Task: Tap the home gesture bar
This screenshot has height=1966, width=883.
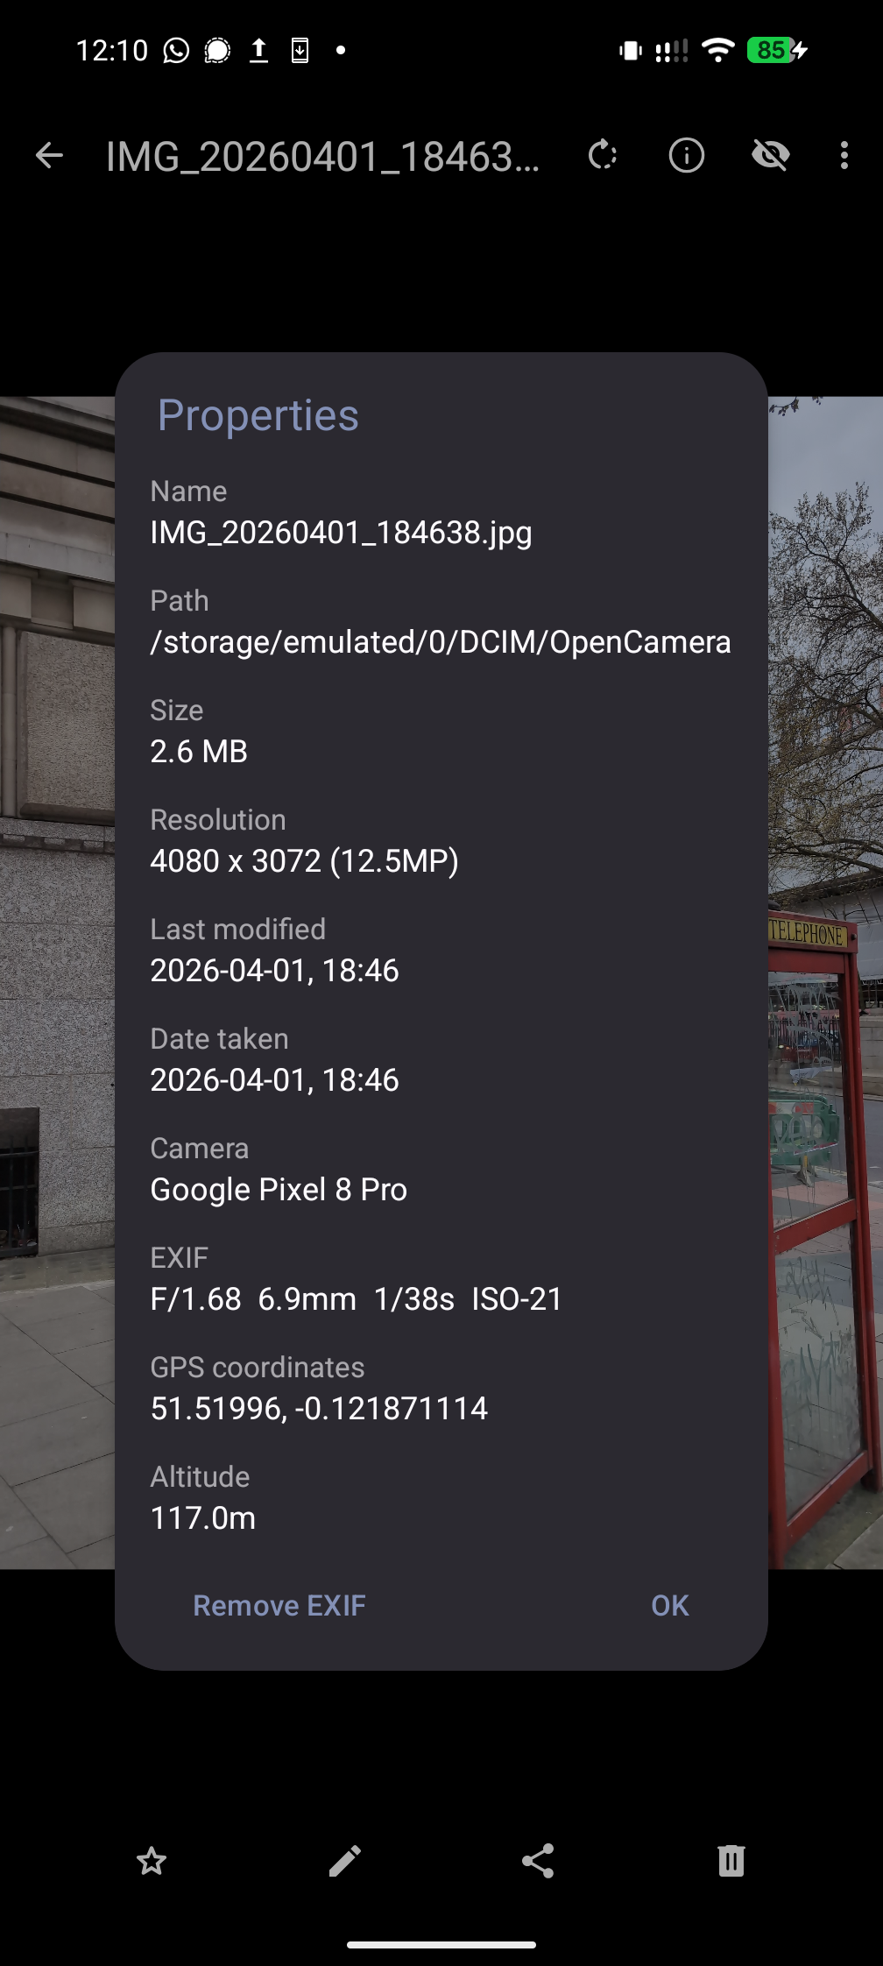Action: coord(441,1945)
